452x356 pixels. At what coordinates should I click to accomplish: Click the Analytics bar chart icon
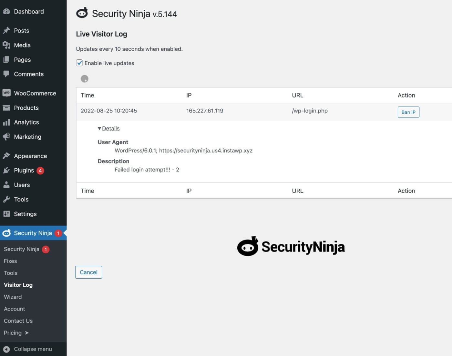[6, 122]
